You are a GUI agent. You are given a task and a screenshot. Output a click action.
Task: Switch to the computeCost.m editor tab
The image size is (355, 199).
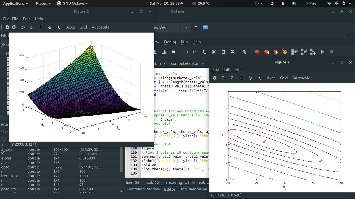point(185,63)
